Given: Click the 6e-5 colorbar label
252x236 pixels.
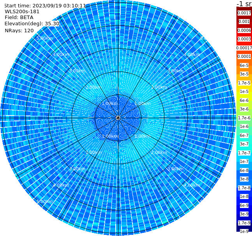Looking at the screenshot, I should 244,65.
